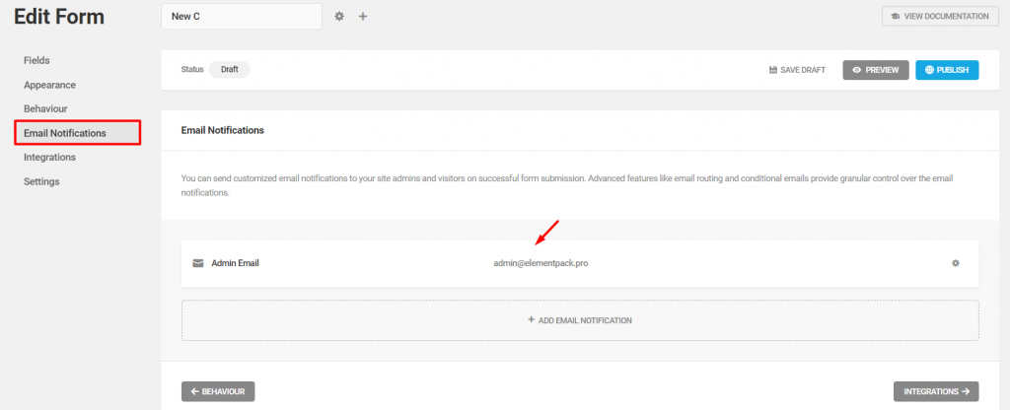Add email notification

point(580,320)
